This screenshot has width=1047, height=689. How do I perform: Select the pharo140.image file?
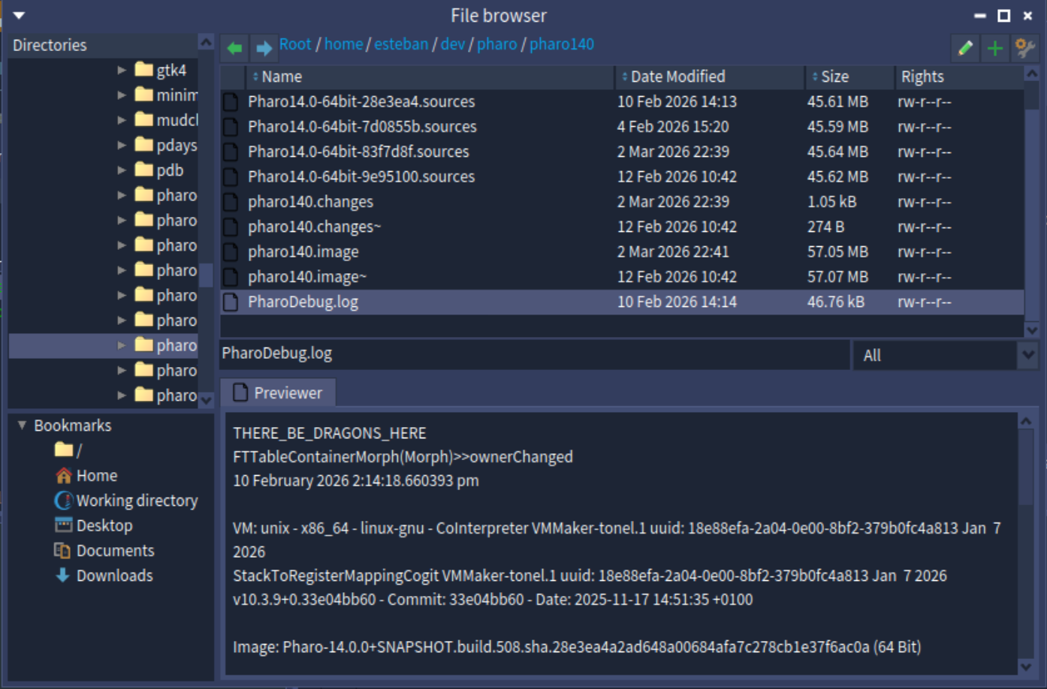pyautogui.click(x=303, y=252)
